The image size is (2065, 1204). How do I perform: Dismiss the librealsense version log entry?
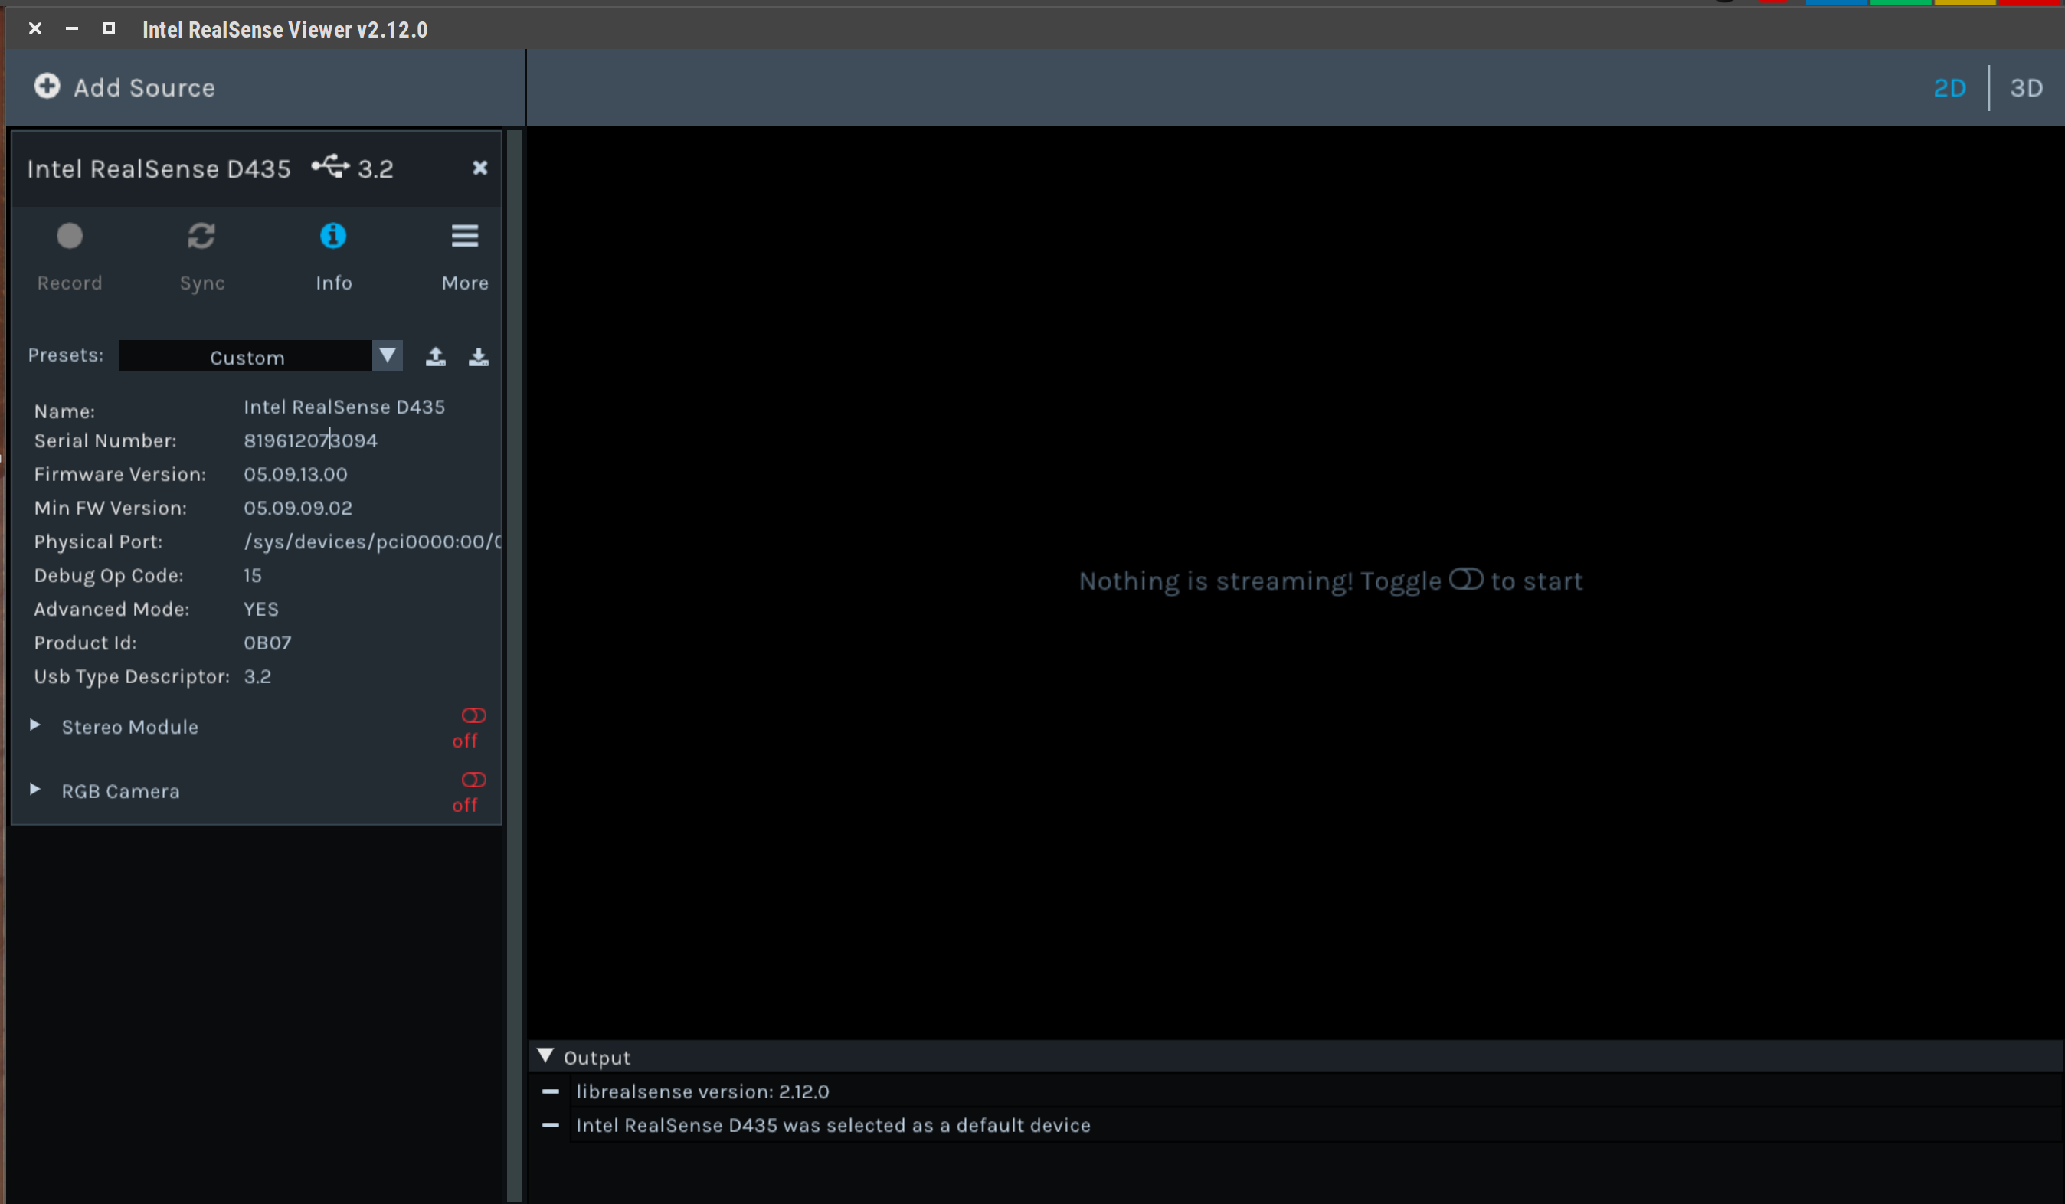coord(551,1091)
